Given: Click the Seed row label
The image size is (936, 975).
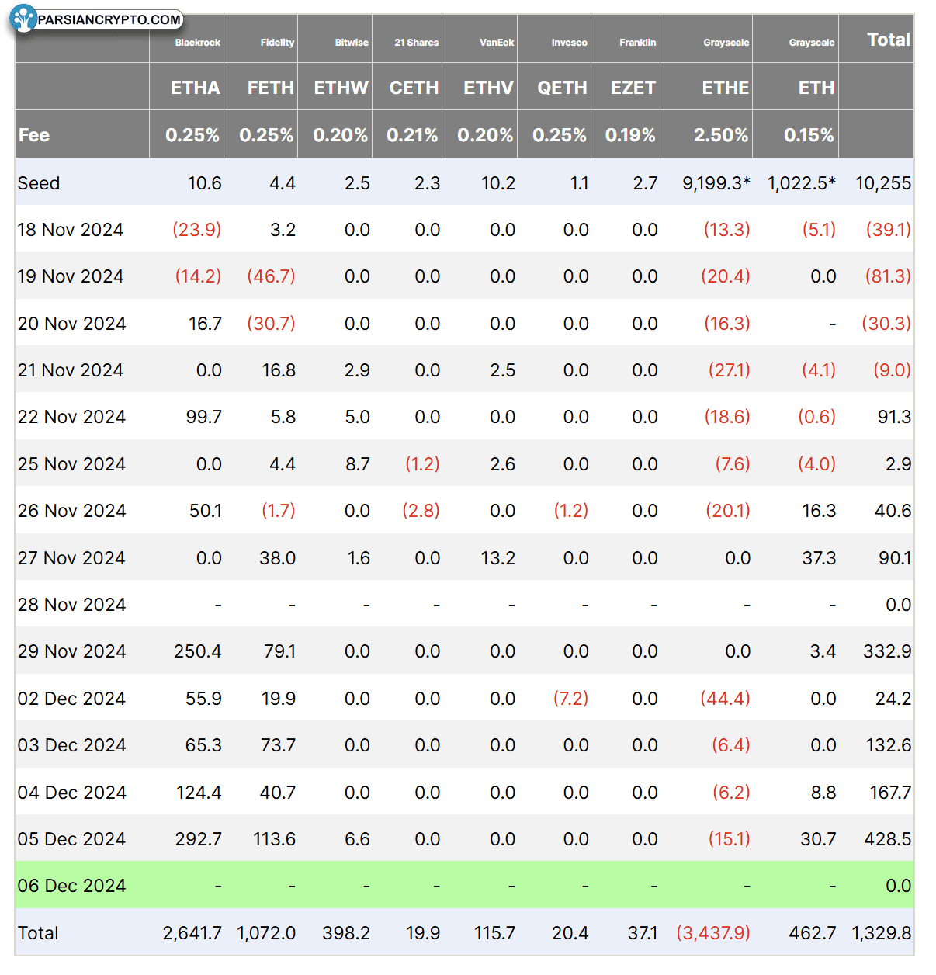Looking at the screenshot, I should click(x=39, y=183).
